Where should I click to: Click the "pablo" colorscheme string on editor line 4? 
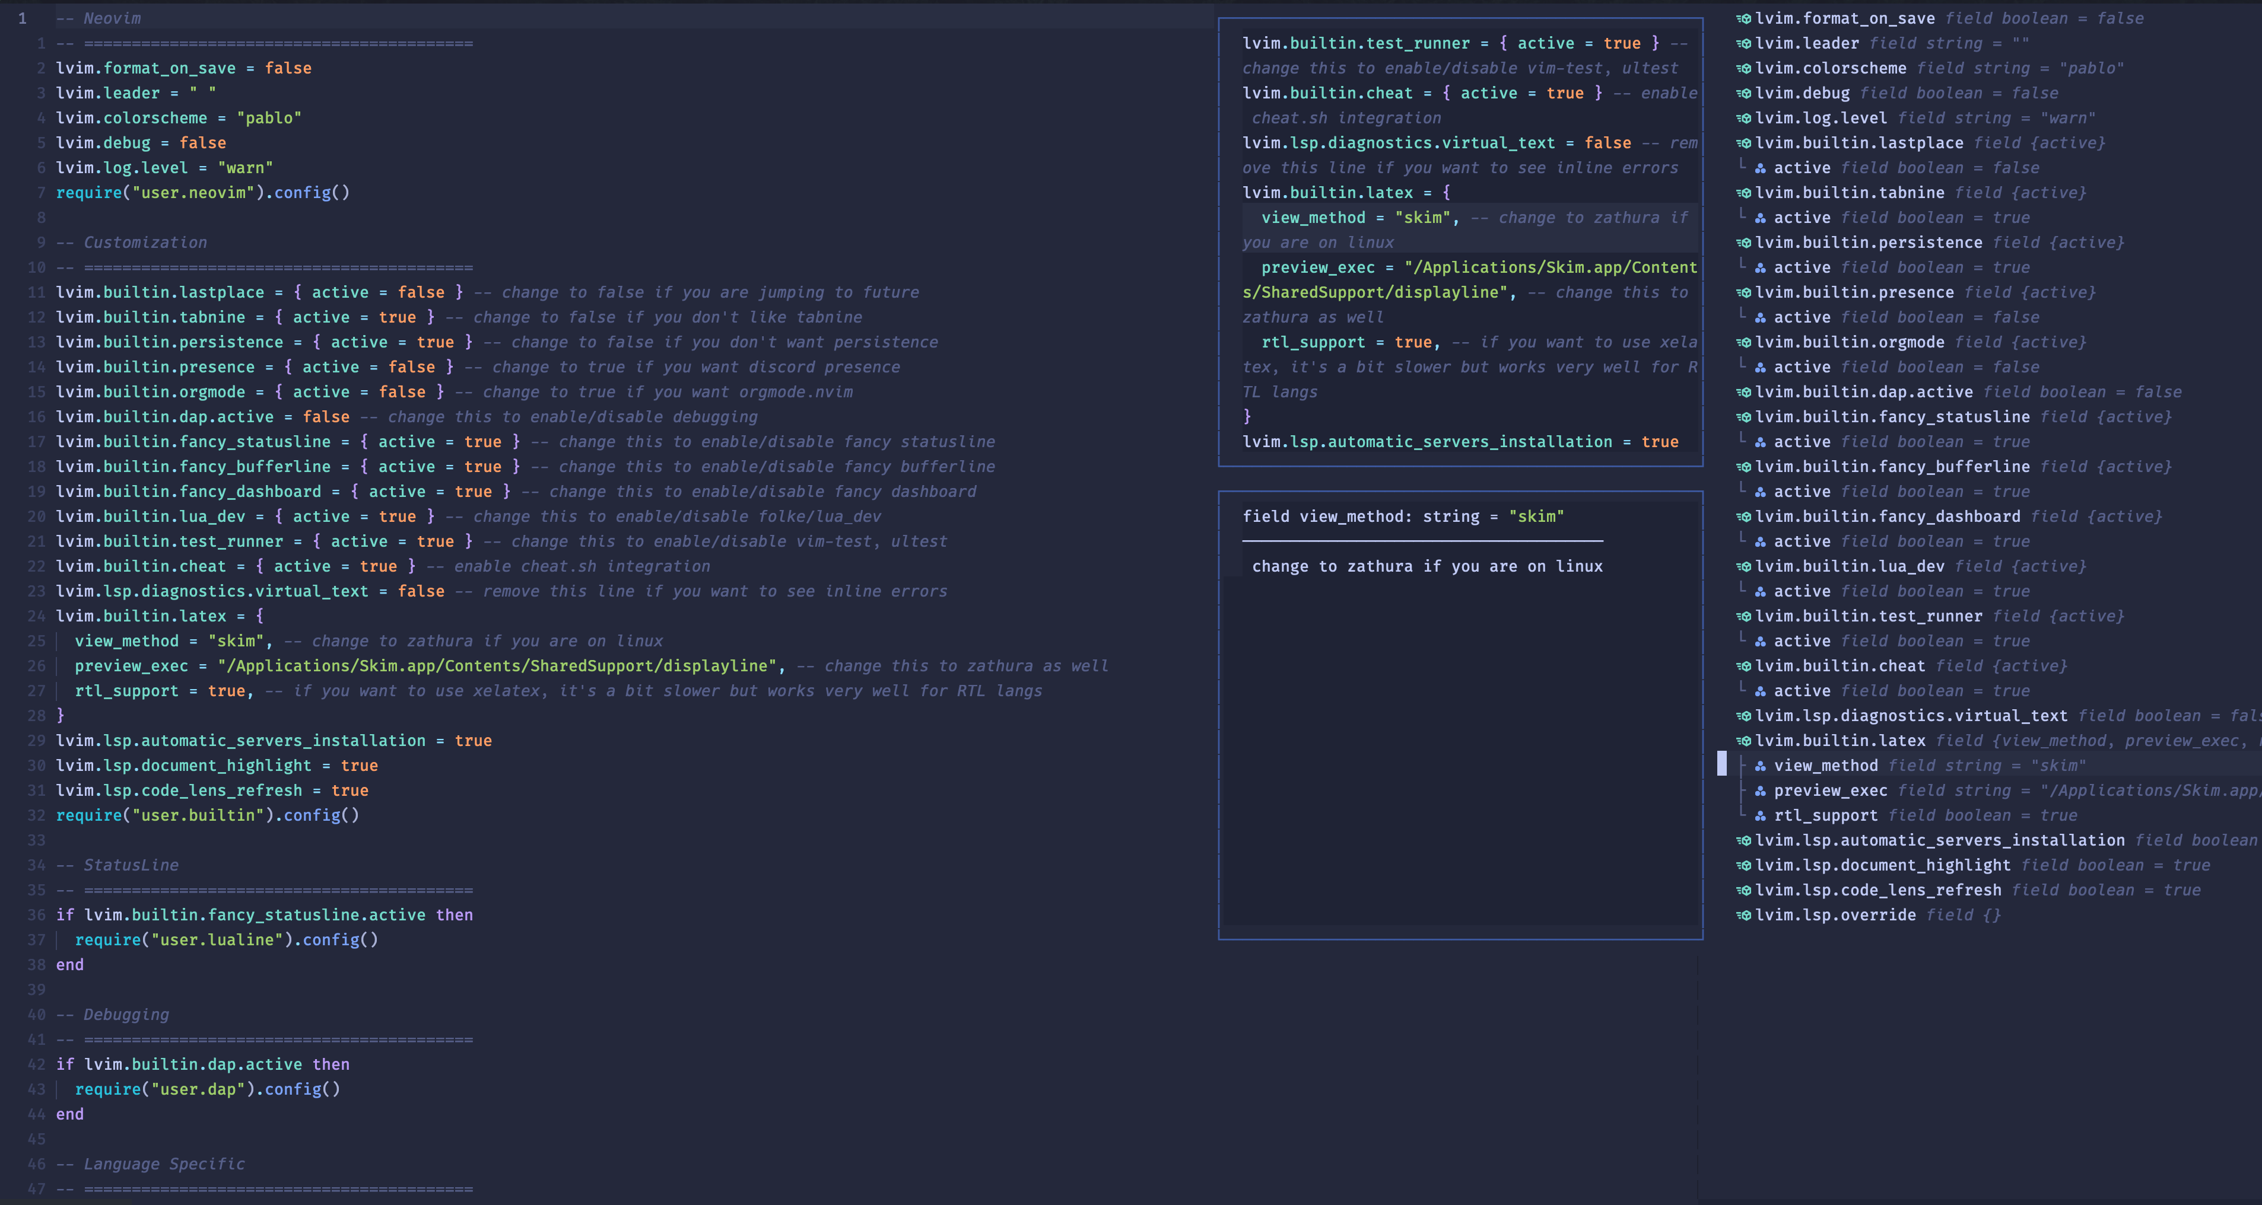coord(269,117)
